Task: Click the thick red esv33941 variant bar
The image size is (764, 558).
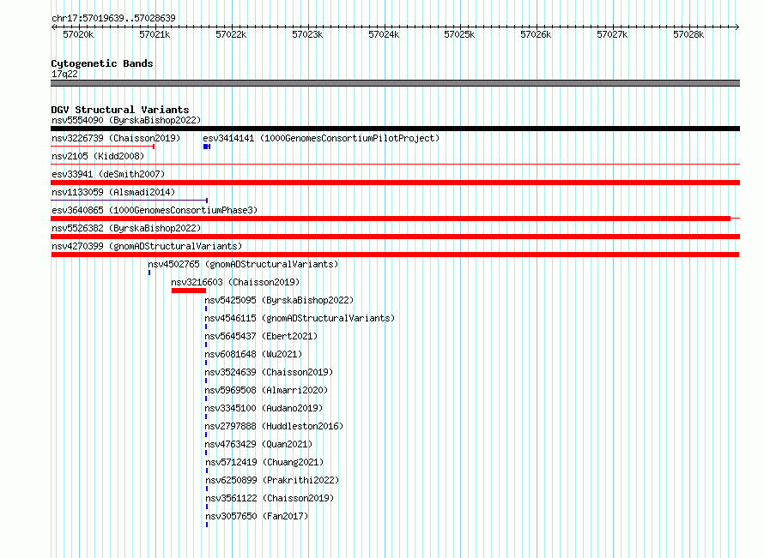Action: pos(395,183)
